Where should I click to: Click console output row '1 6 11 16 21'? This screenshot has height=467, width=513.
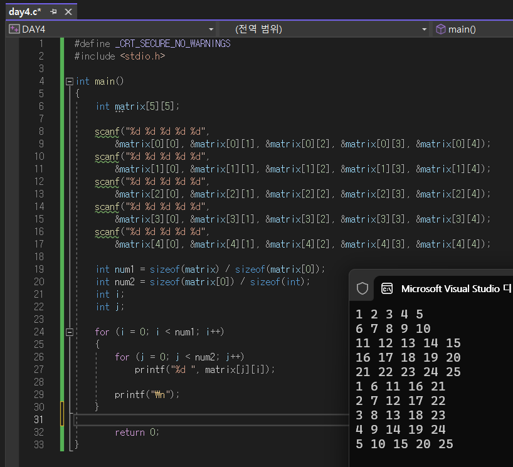pos(401,386)
